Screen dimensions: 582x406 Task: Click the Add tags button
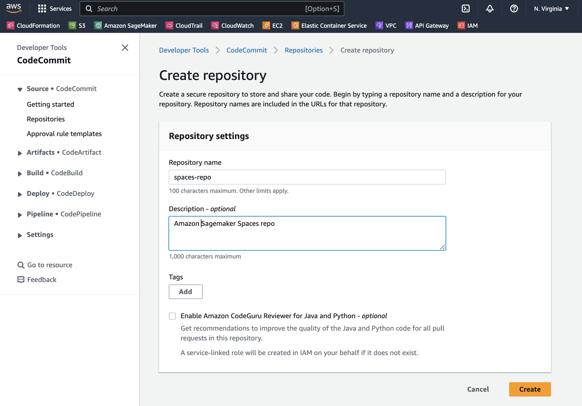coord(186,292)
